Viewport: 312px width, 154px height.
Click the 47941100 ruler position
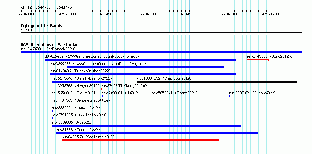pos(149,14)
